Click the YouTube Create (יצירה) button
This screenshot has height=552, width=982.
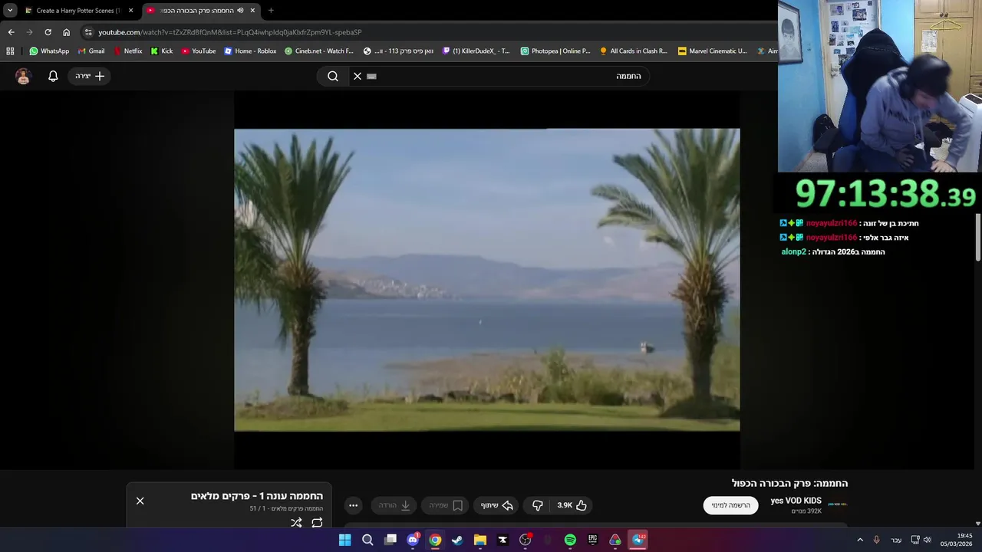tap(90, 76)
